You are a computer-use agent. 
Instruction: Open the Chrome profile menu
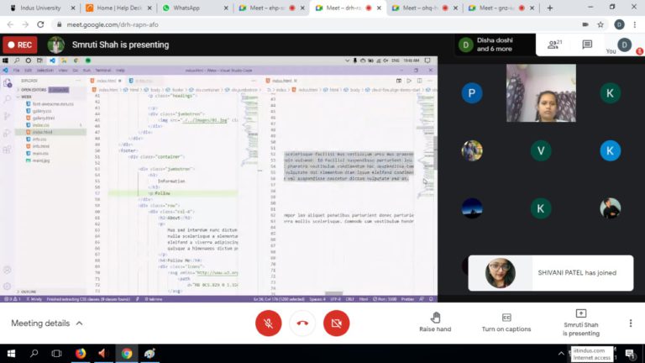619,24
